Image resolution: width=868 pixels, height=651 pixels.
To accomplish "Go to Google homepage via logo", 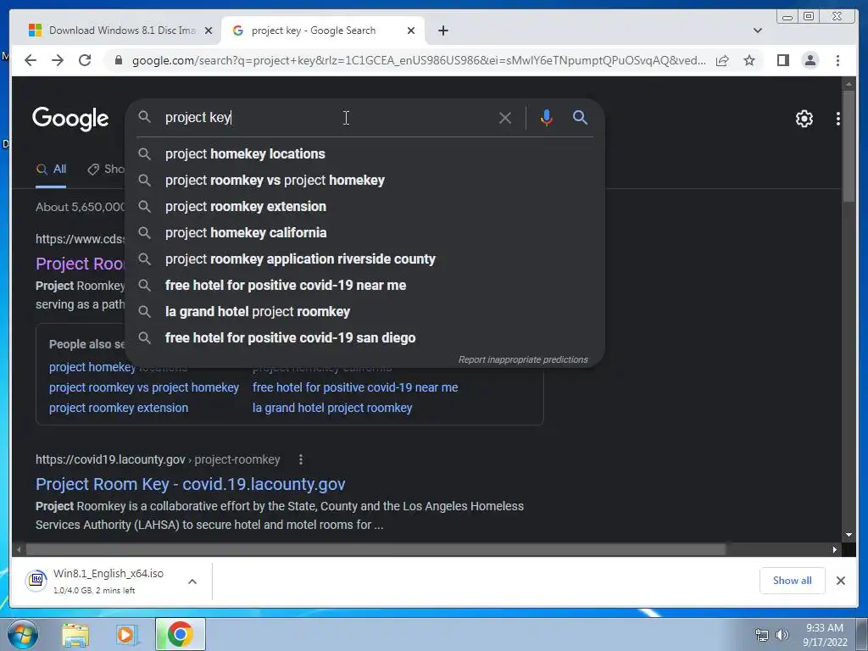I will 70,119.
